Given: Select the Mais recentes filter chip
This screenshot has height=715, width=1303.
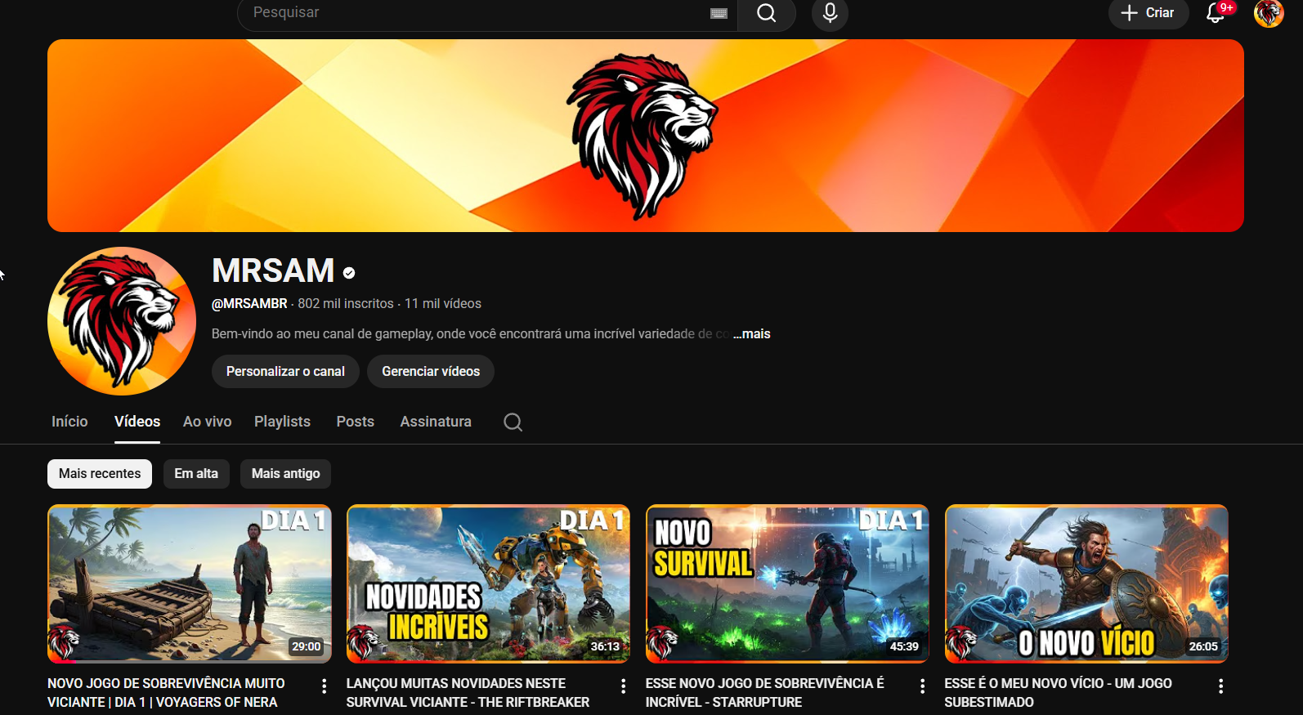Looking at the screenshot, I should (100, 474).
